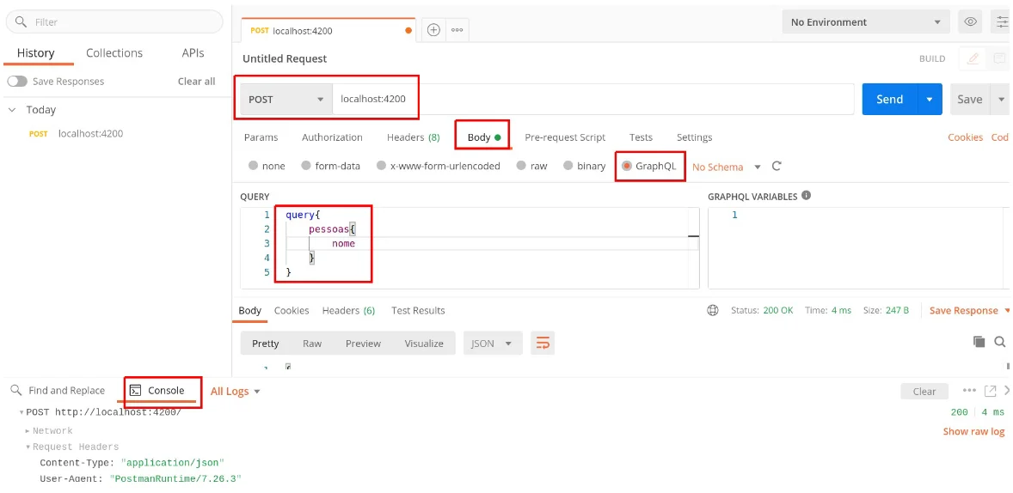Click the new tab plus icon
This screenshot has width=1013, height=493.
point(433,30)
